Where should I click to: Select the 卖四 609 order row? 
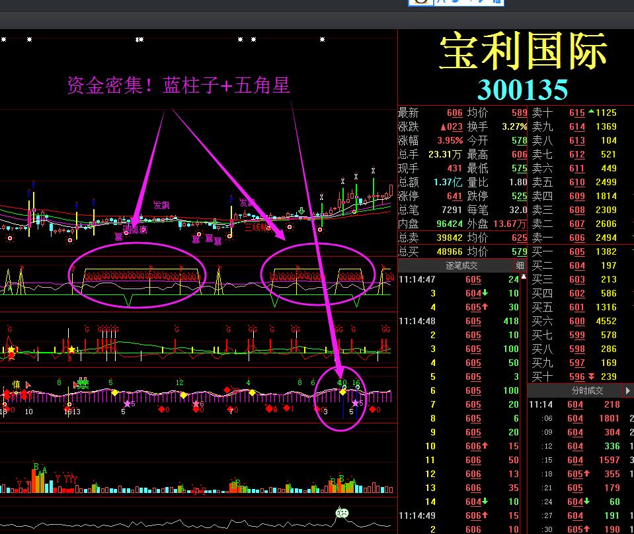tap(580, 196)
